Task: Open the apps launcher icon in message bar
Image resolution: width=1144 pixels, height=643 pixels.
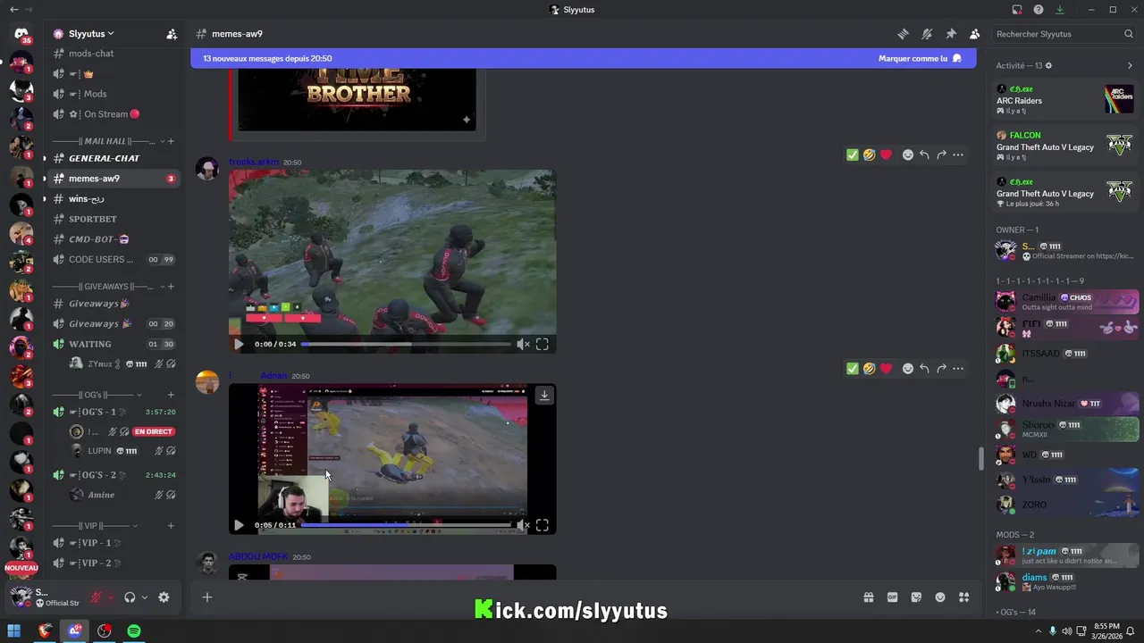Action: (x=963, y=597)
